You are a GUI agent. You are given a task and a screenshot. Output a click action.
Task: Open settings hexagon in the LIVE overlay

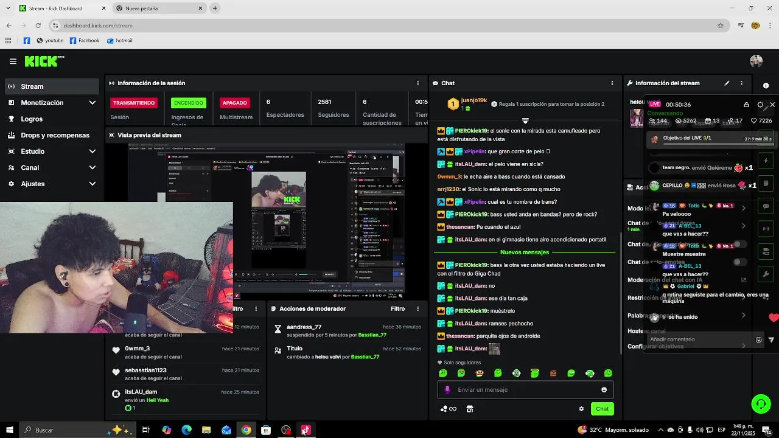(x=760, y=105)
